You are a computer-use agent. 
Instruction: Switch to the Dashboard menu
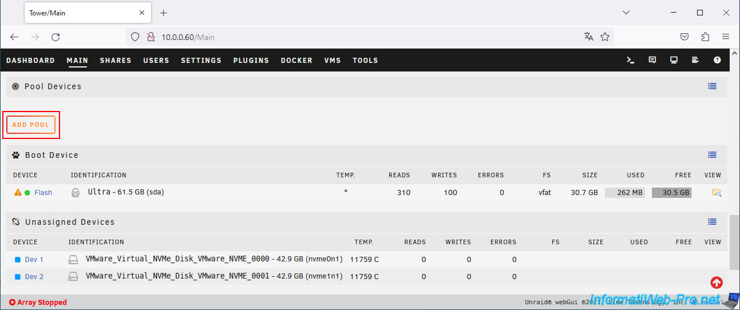(30, 61)
